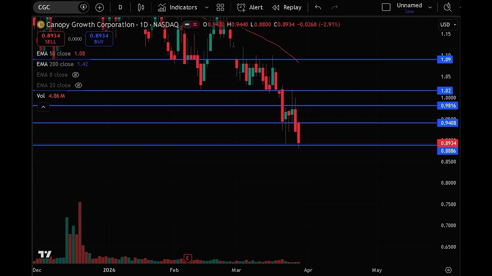The image size is (492, 276).
Task: Expand the manage layouts dropdown arrow
Action: click(430, 7)
